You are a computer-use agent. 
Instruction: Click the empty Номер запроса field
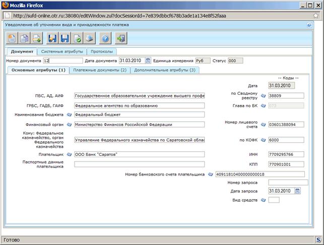[288, 182]
